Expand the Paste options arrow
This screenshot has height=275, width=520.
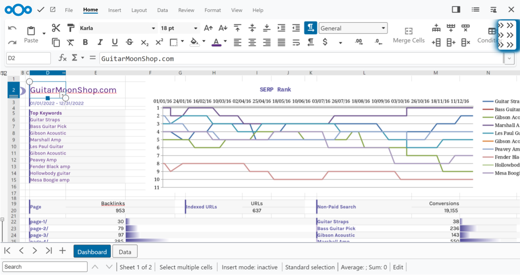pos(44,33)
